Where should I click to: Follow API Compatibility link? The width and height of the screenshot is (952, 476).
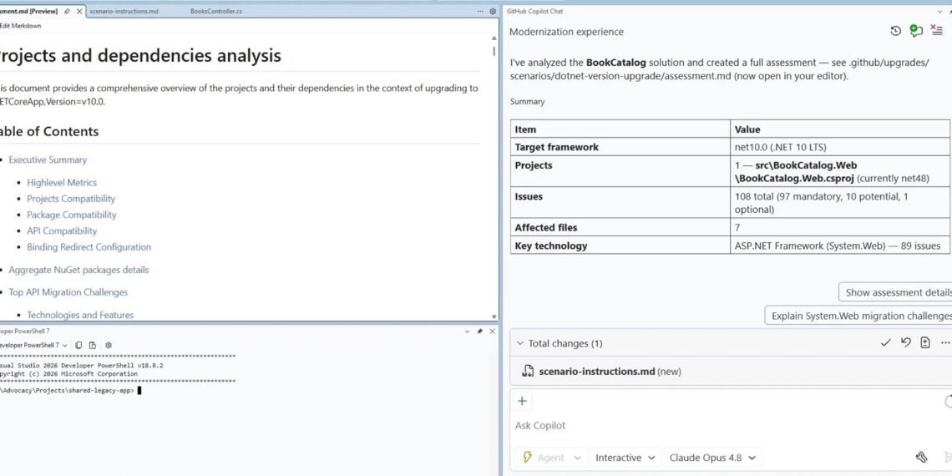(61, 230)
